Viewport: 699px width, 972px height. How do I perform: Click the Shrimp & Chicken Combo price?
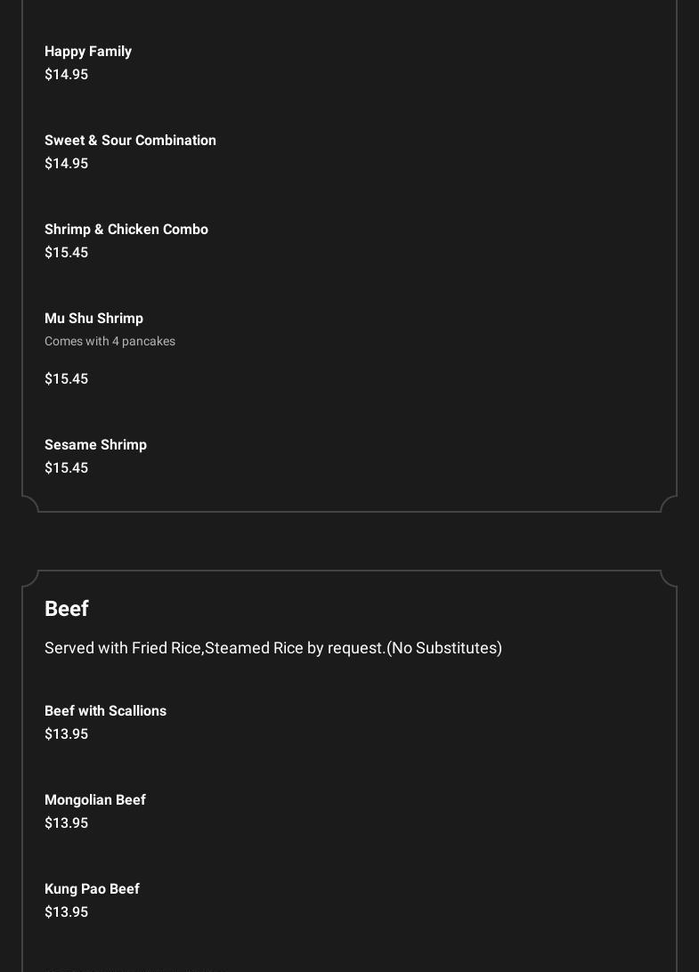[66, 253]
